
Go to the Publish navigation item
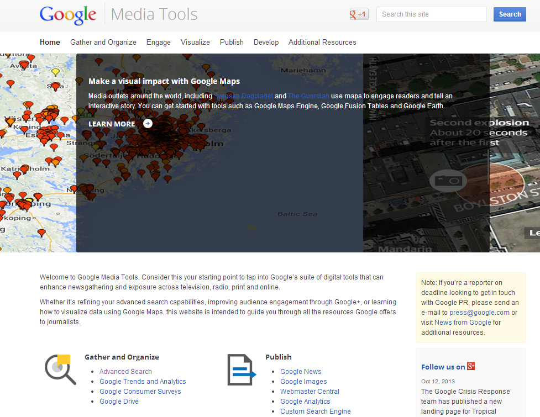232,43
